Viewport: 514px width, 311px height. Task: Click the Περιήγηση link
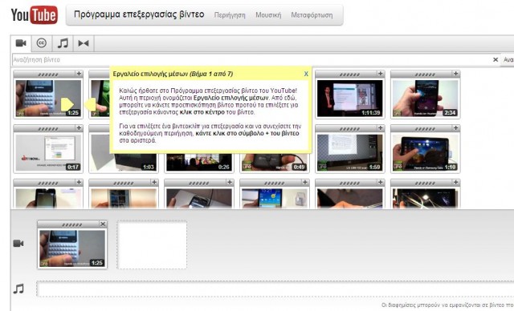(230, 15)
